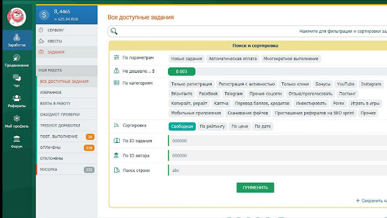Select Свободная sorting option
387x218 pixels.
tap(182, 127)
